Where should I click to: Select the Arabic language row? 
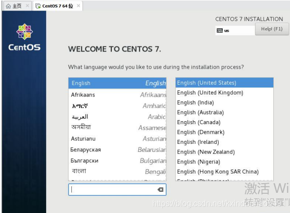[x=117, y=117]
